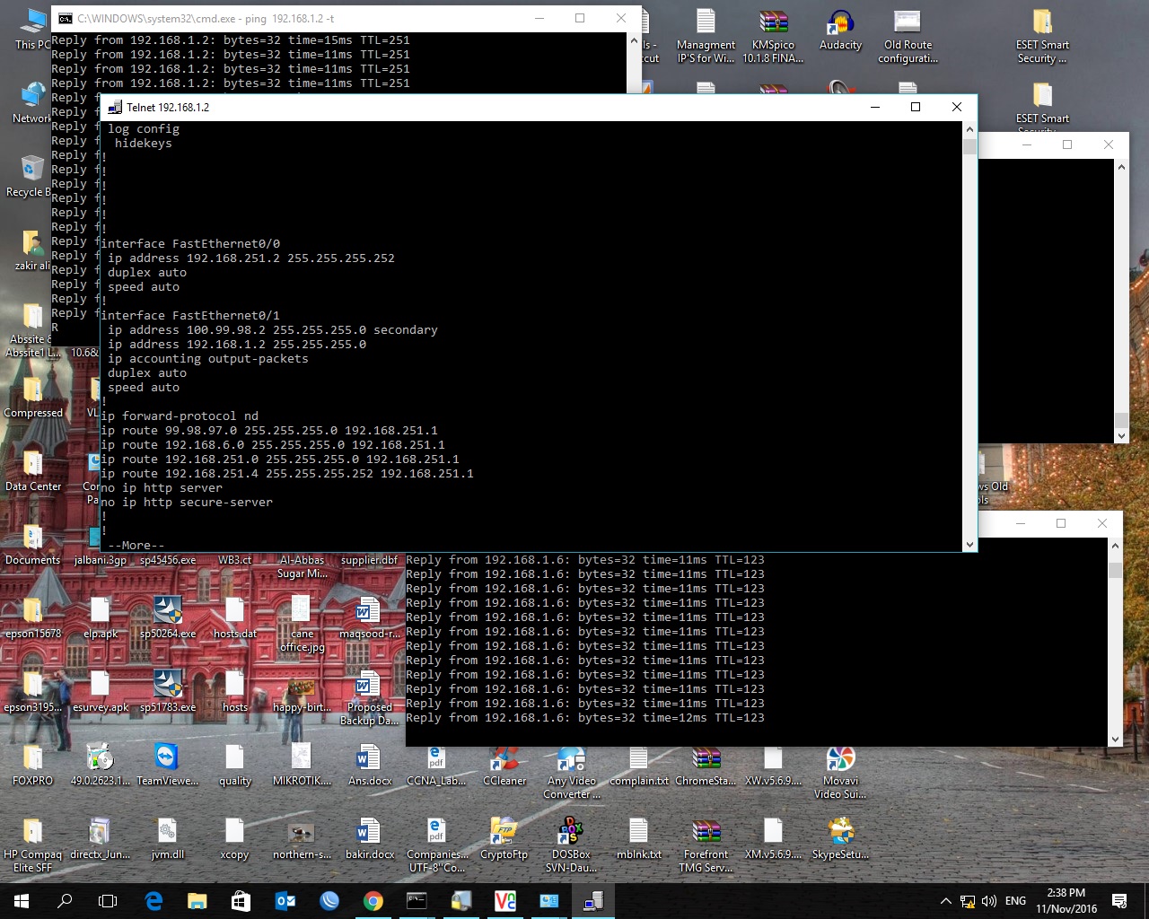1149x919 pixels.
Task: Select the mblnk.txt file icon
Action: [639, 838]
